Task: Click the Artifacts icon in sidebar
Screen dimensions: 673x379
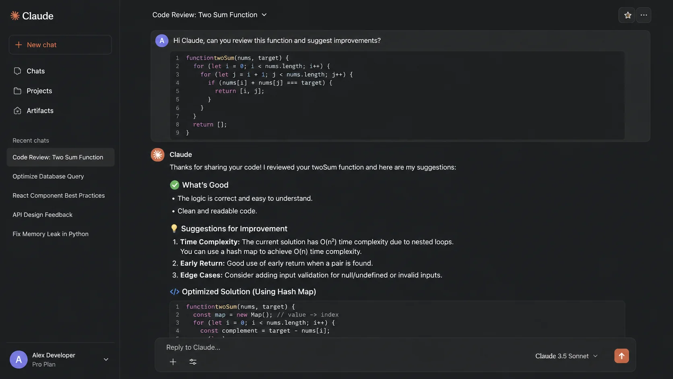Action: click(x=17, y=110)
